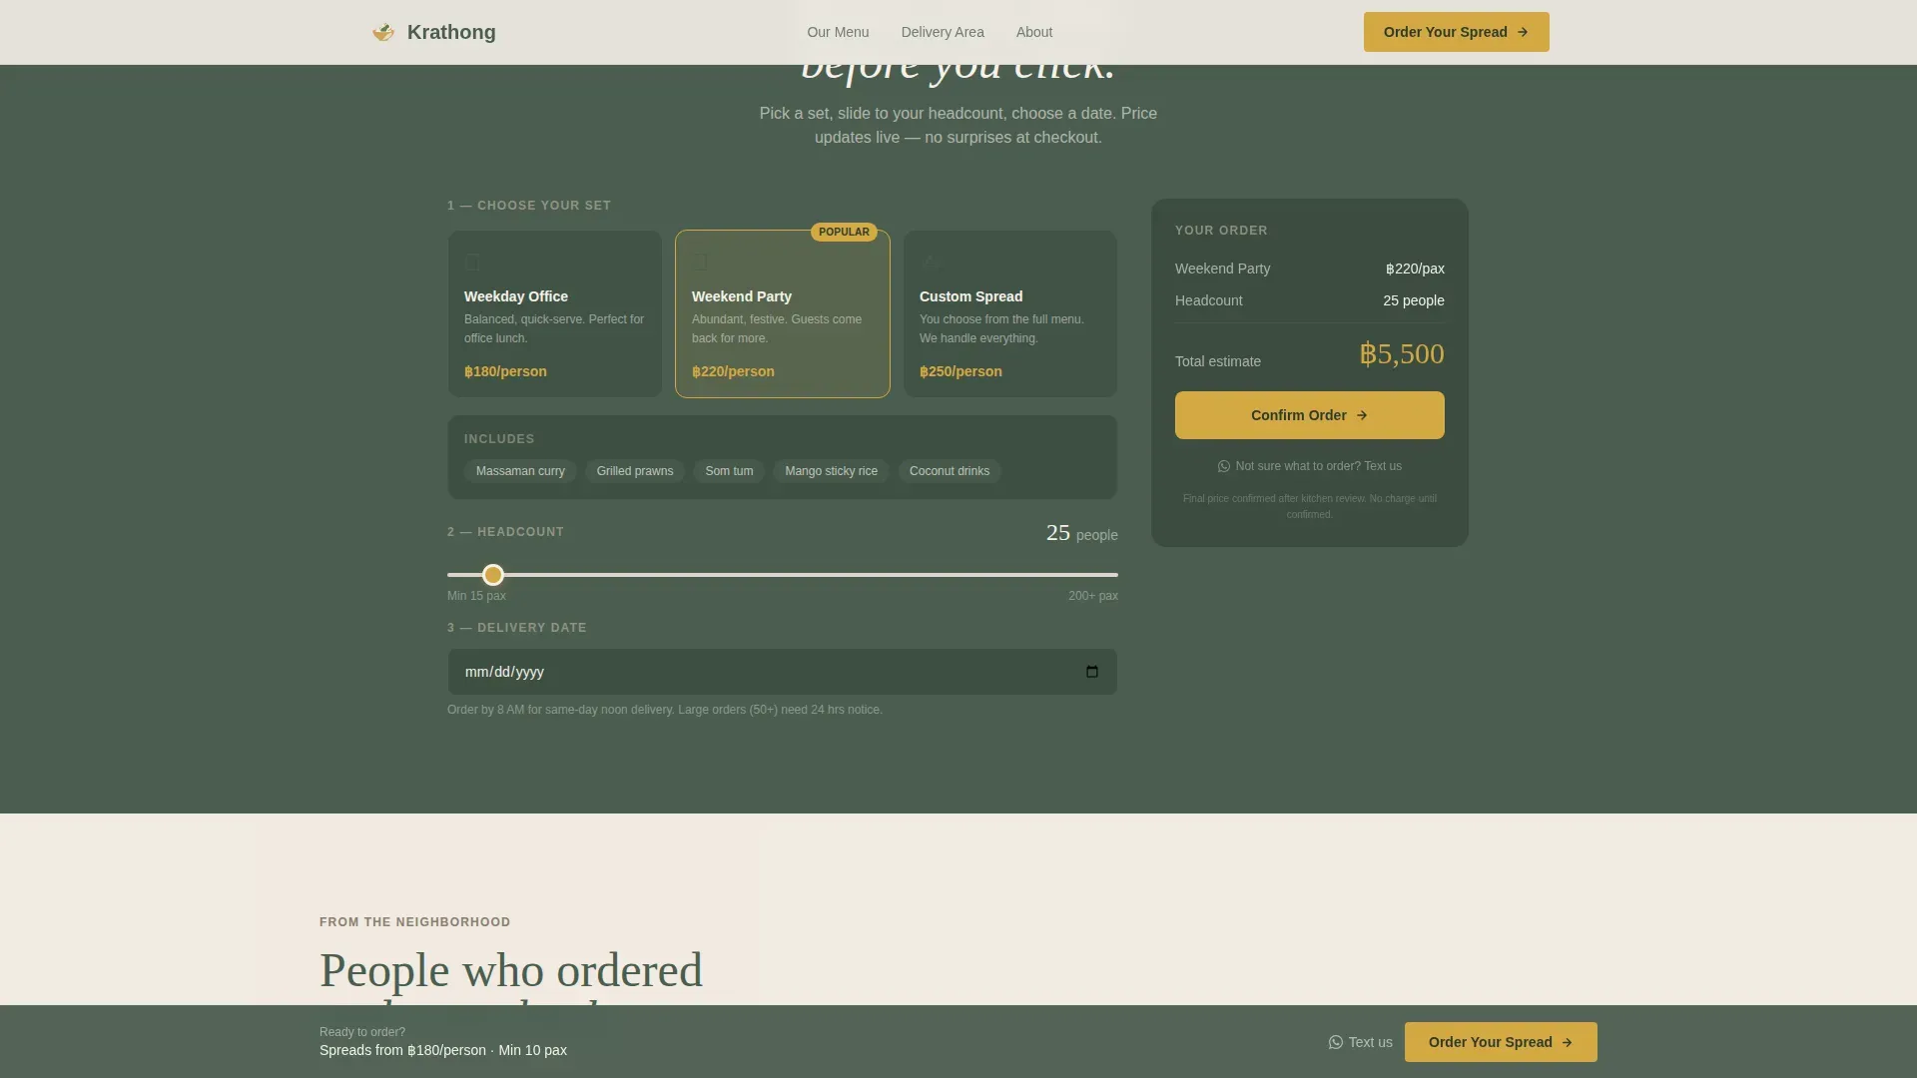Click the WhatsApp icon beside 'Not sure what to order'
This screenshot has height=1078, width=1917.
[1224, 466]
